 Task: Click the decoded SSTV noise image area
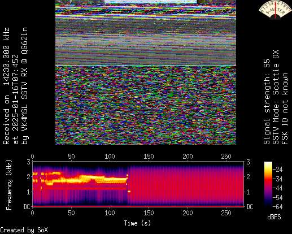coord(146,105)
